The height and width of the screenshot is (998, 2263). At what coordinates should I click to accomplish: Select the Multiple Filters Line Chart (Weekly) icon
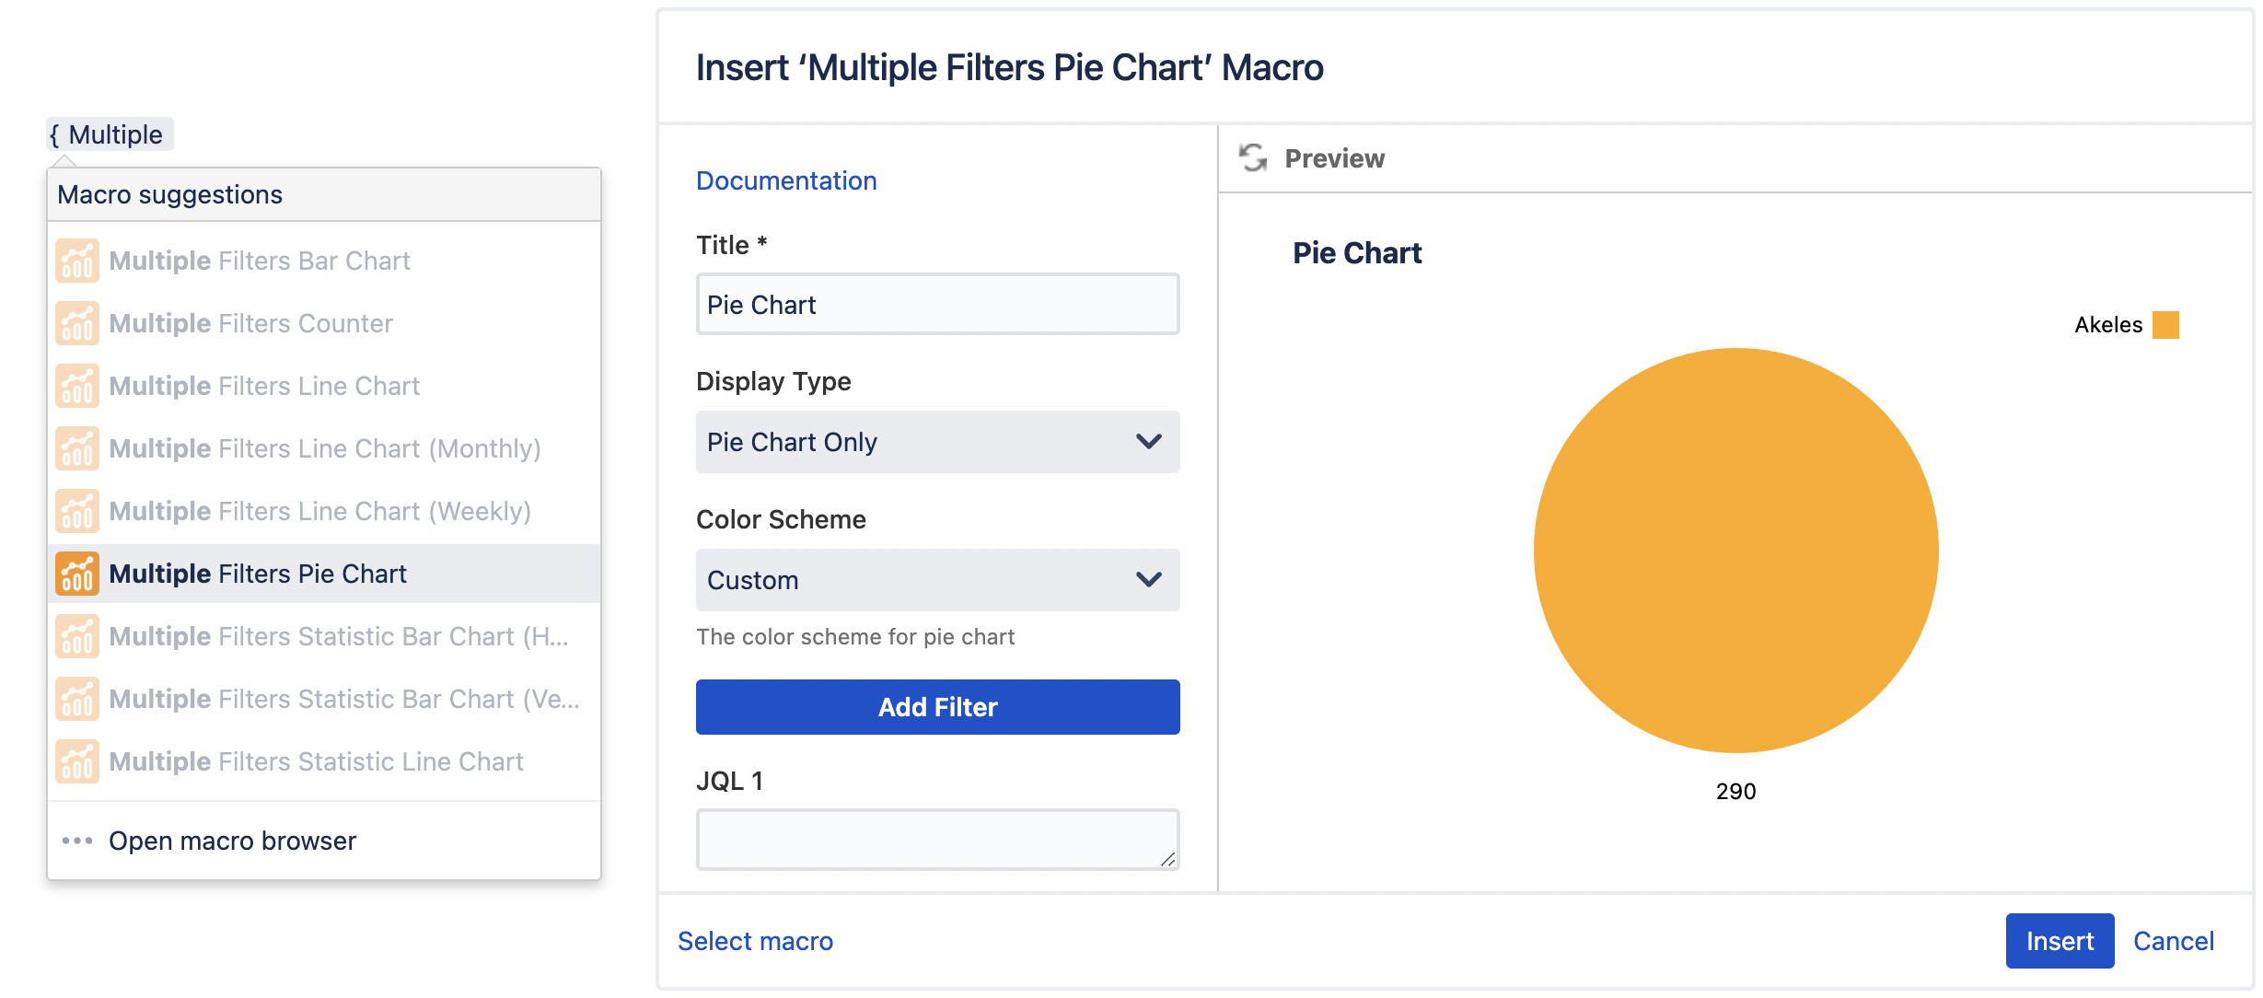click(x=76, y=511)
